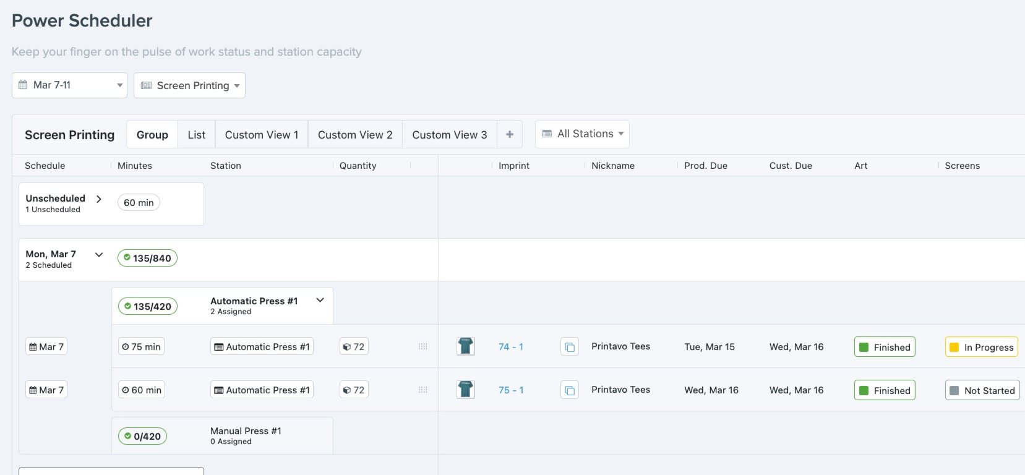Sort by the Quantity column header
Screen dimensions: 1025x475
point(358,166)
